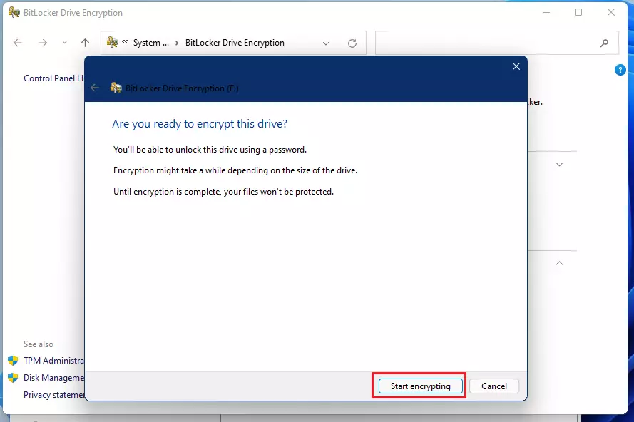Image resolution: width=634 pixels, height=422 pixels.
Task: Click the BitLocker icon in wizard header
Action: point(116,87)
